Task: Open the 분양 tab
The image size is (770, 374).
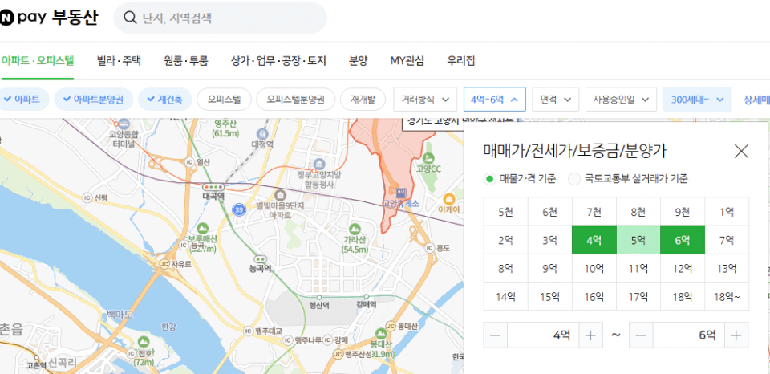Action: pos(358,60)
